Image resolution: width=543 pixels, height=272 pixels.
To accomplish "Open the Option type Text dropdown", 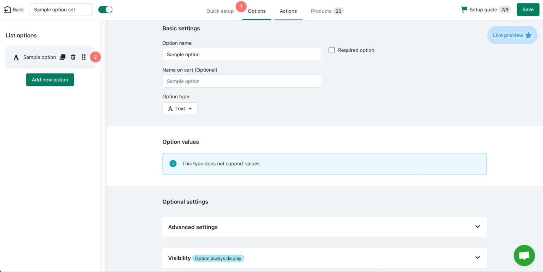I will [180, 108].
